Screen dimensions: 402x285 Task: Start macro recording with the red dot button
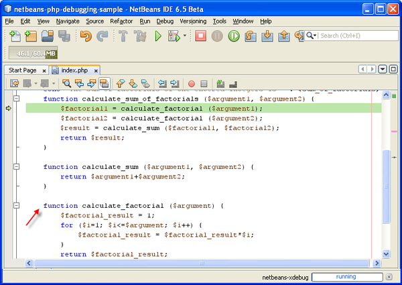coord(192,84)
